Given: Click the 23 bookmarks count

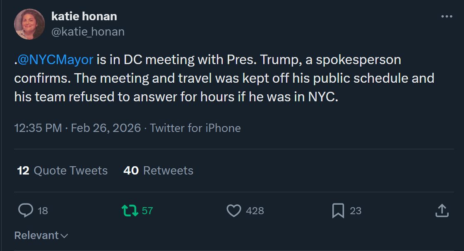Looking at the screenshot, I should click(356, 211).
